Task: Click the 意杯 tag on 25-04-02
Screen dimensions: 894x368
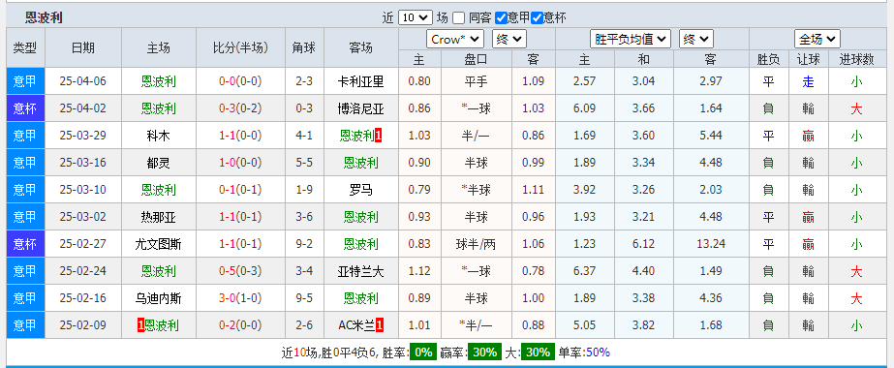Action: (25, 108)
